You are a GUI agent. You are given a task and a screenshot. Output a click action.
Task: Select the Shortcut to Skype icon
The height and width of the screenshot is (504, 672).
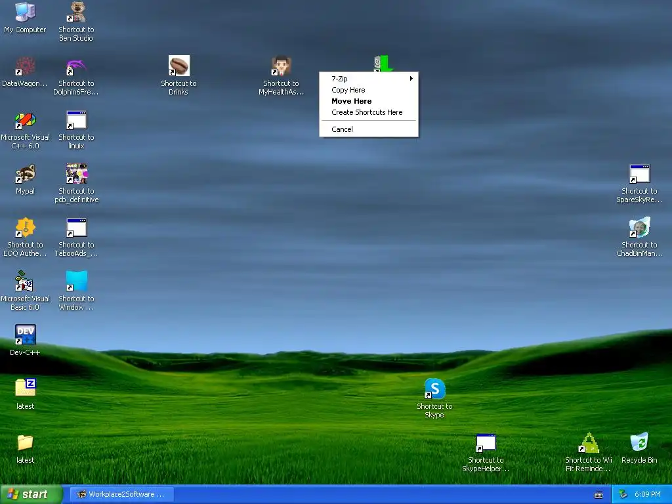coord(434,388)
